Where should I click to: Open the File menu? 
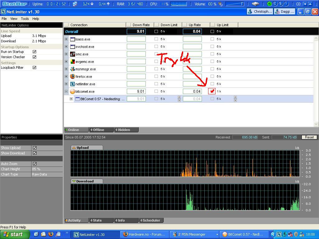tap(4, 19)
